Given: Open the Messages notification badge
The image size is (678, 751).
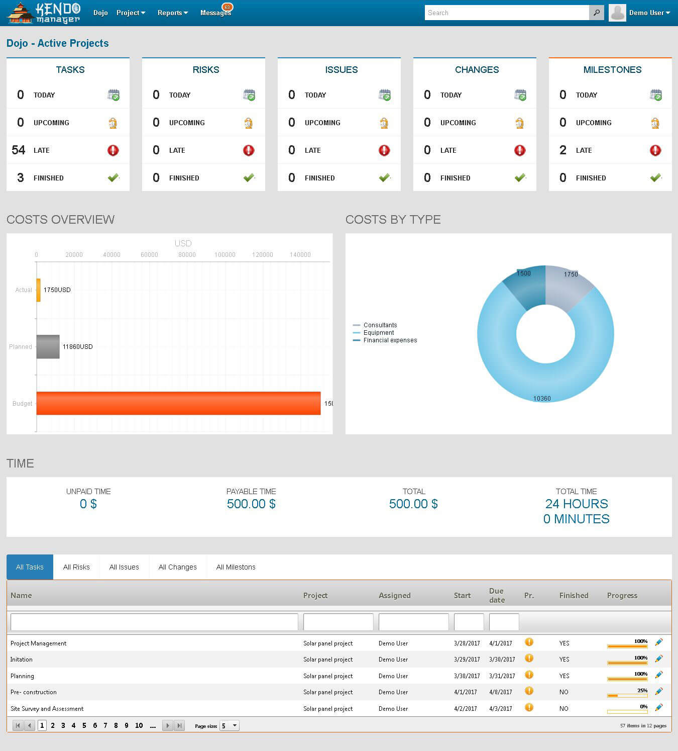Looking at the screenshot, I should click(227, 7).
